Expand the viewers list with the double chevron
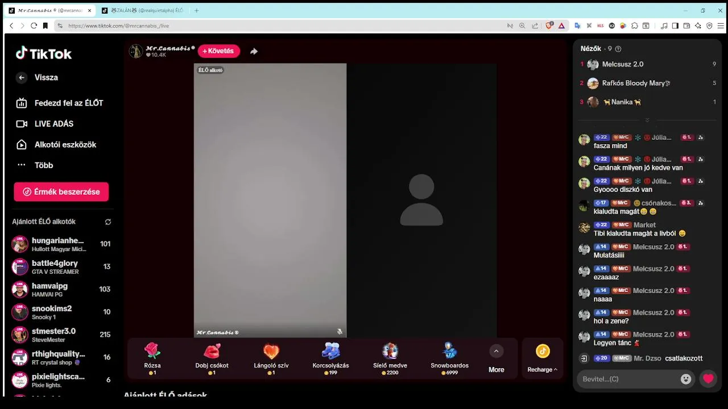This screenshot has width=728, height=409. [647, 120]
